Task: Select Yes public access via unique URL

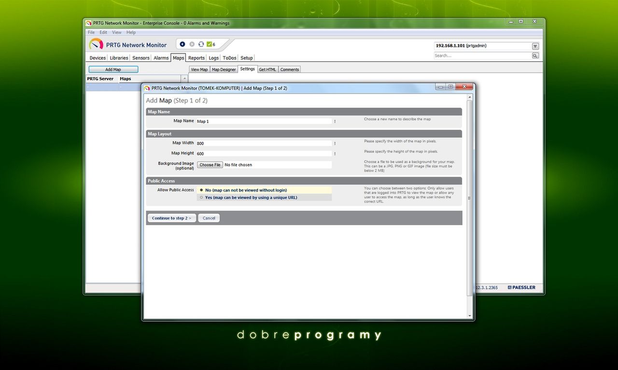Action: [x=201, y=198]
